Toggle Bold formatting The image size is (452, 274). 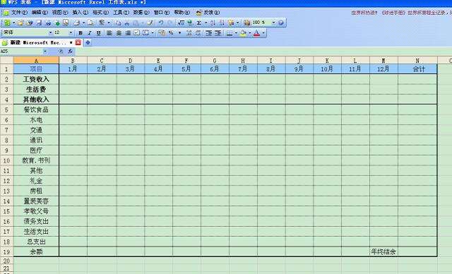point(81,33)
